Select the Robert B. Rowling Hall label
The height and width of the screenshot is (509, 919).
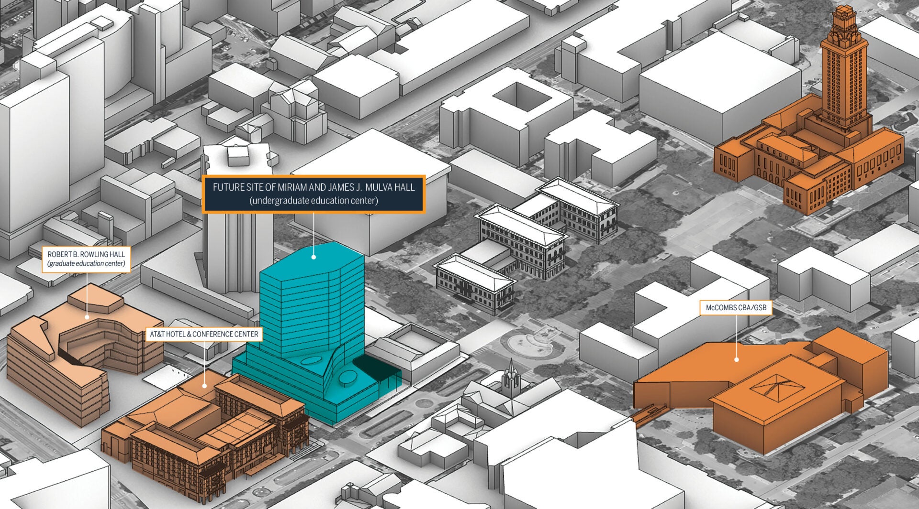click(x=86, y=260)
